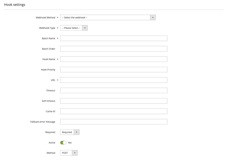
Task: Open the Method POST dropdown
Action: [x=69, y=153]
